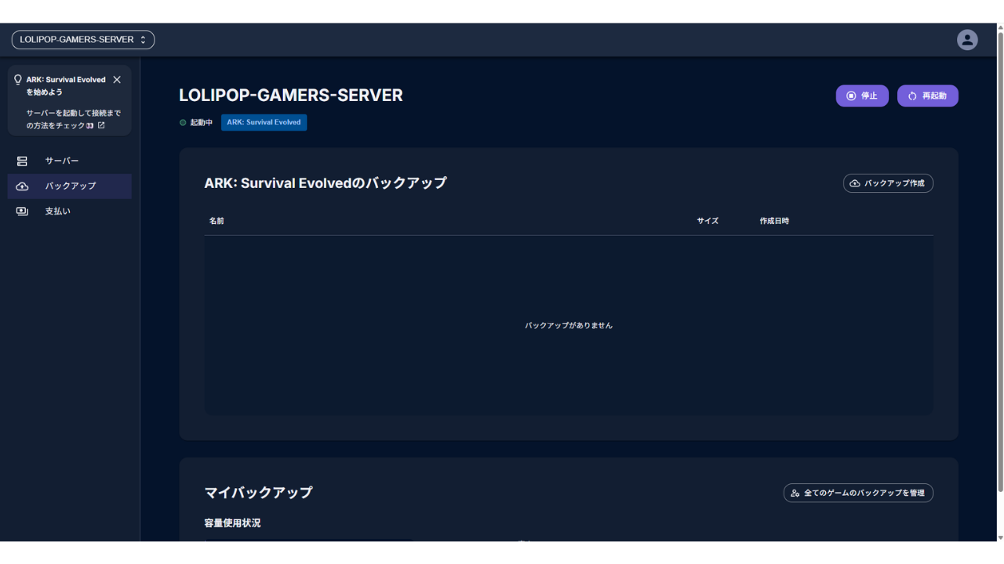Click the lightbulb tip icon
This screenshot has width=1004, height=564.
click(x=18, y=80)
